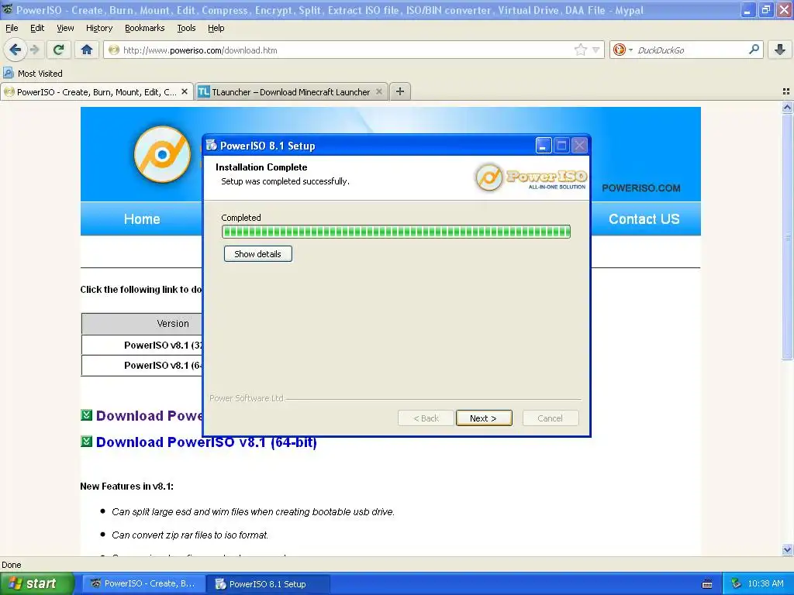Expand the URL history dropdown arrow

[596, 50]
